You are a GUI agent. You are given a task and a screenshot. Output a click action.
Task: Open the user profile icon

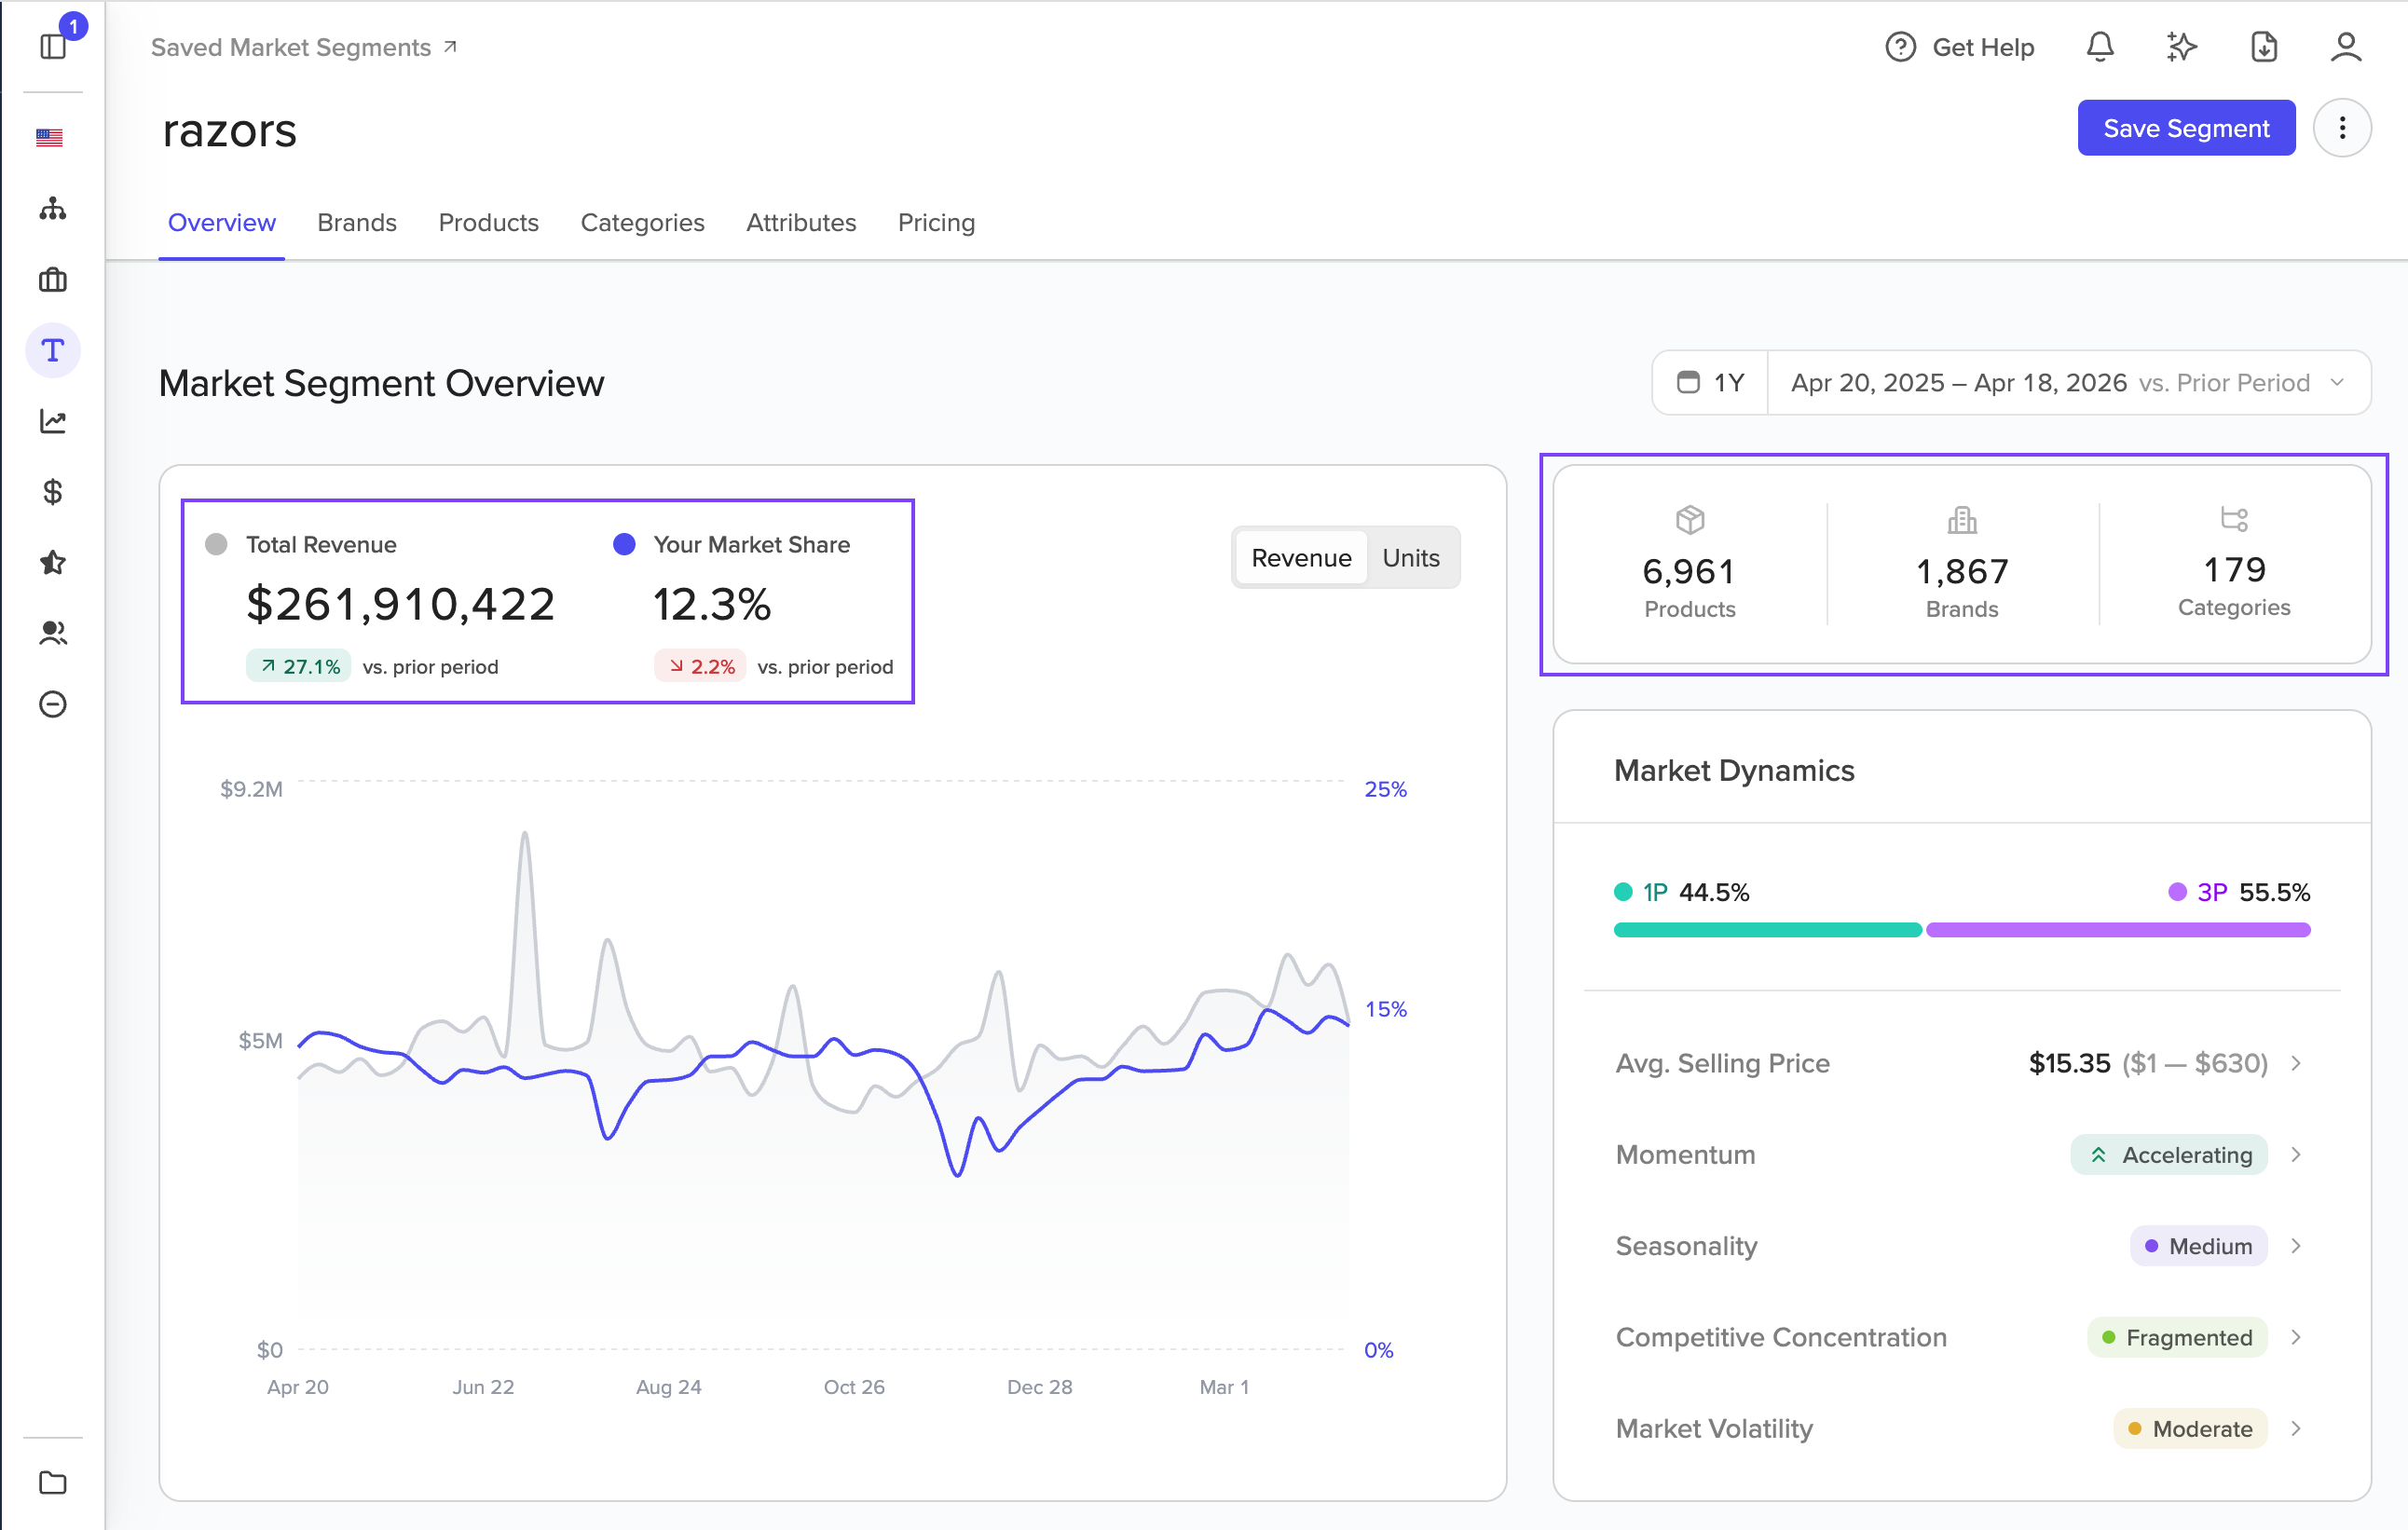coord(2346,47)
